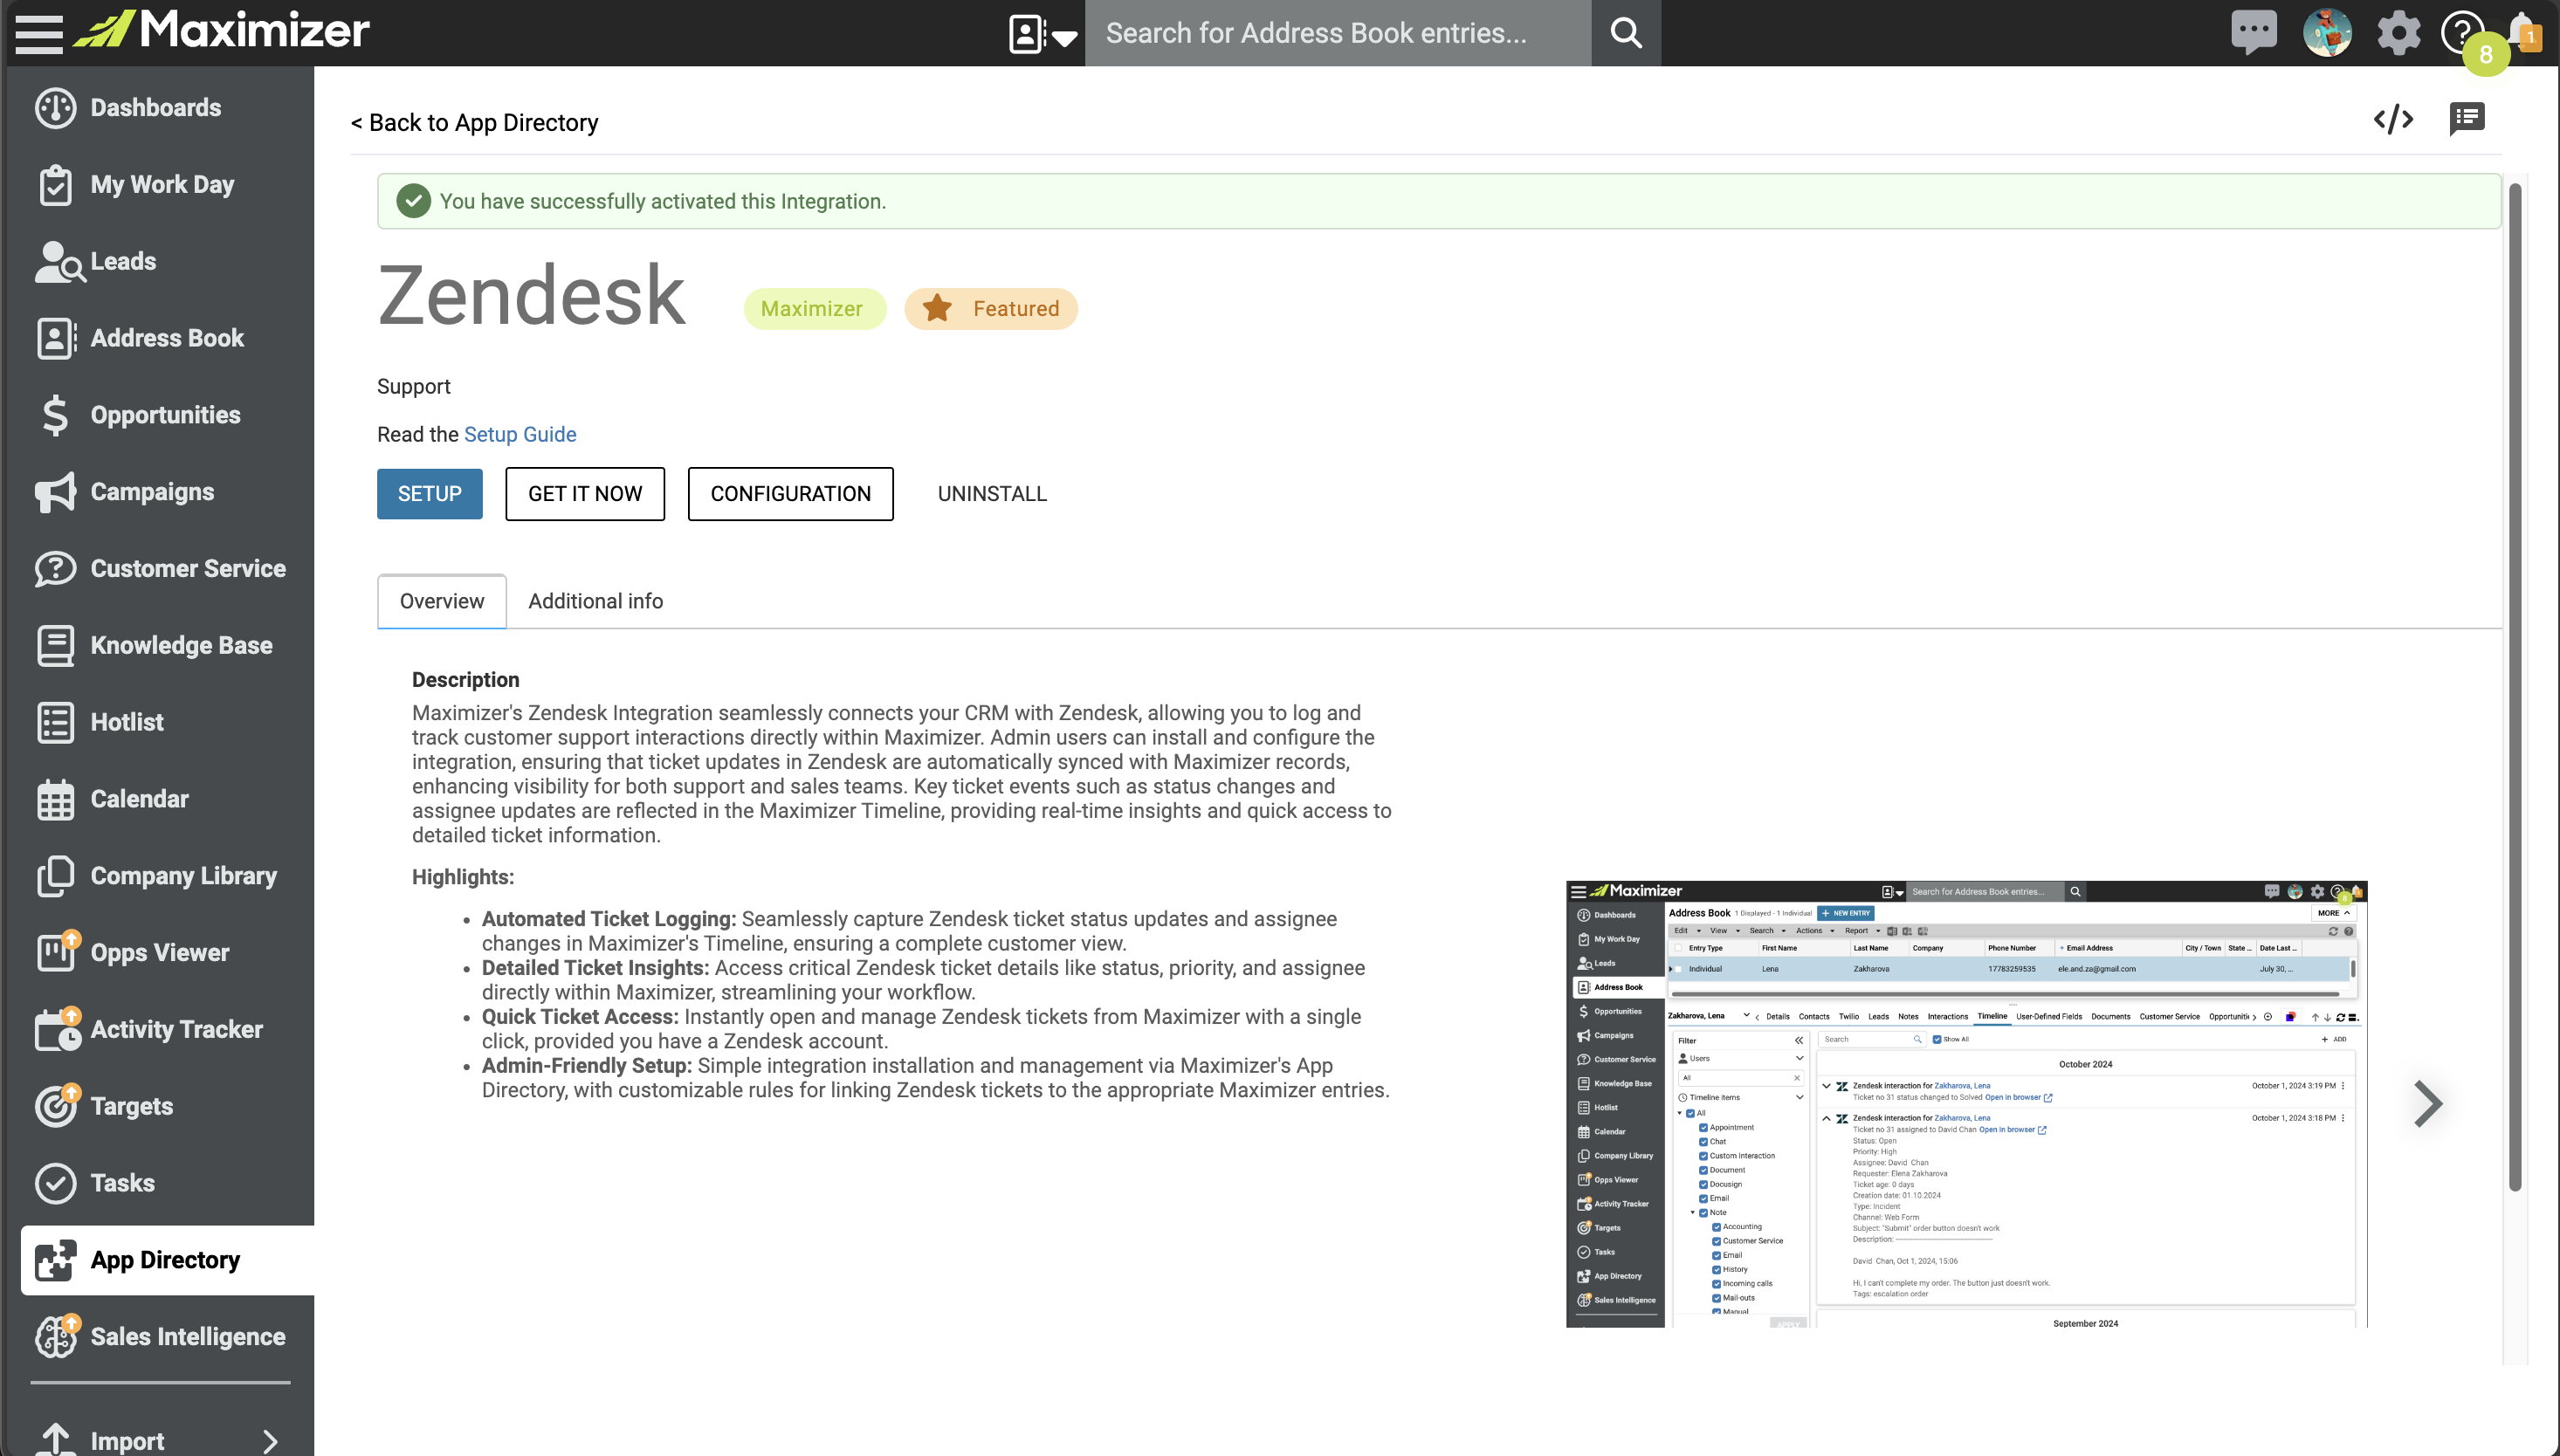Open the Zendesk integration screenshot thumbnail
The height and width of the screenshot is (1456, 2560).
tap(1966, 1104)
